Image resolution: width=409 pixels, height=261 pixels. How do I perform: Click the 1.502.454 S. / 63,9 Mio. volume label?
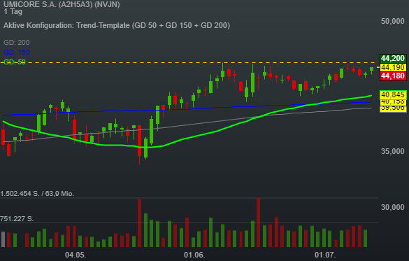pyautogui.click(x=37, y=194)
